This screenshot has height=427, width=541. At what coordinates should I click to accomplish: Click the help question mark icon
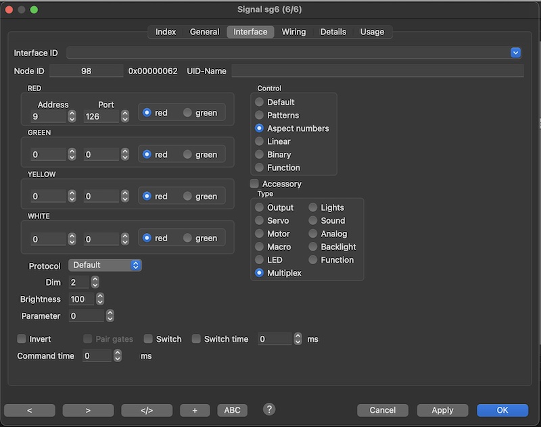[269, 409]
